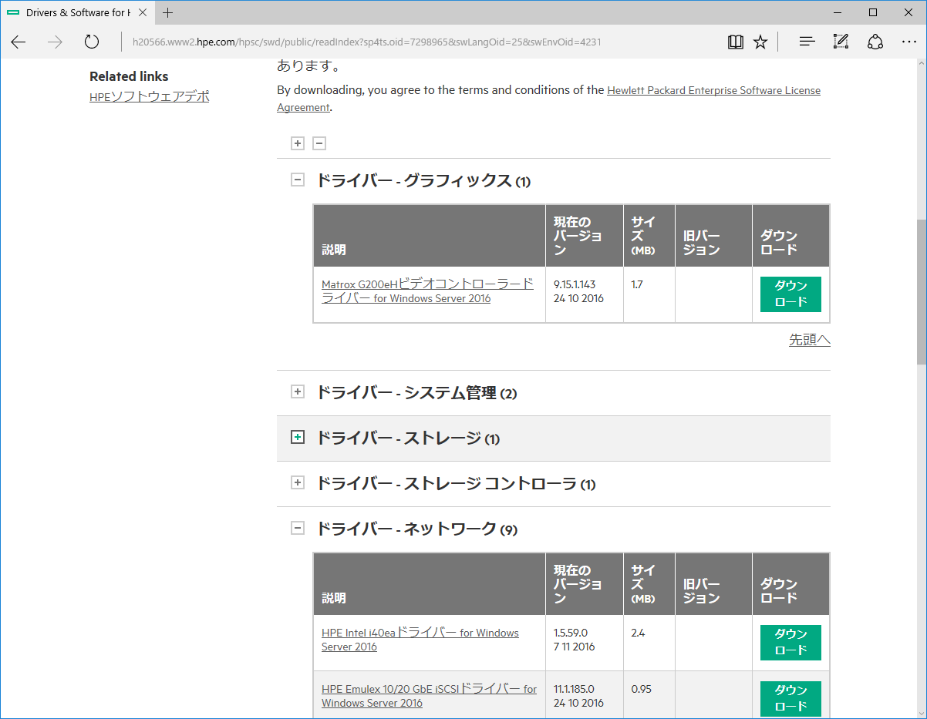Minimize the Edge window

coord(838,12)
